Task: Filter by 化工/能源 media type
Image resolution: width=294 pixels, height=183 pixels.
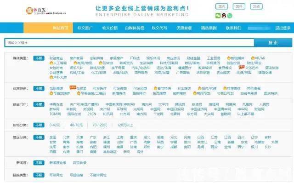Action: [99, 73]
